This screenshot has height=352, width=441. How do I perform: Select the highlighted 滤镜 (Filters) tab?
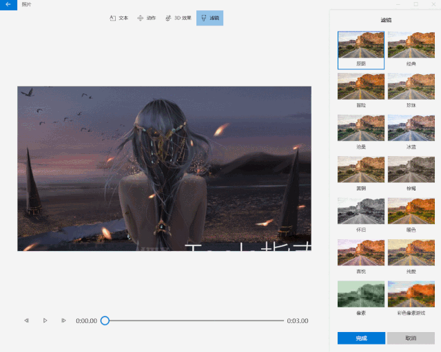209,18
